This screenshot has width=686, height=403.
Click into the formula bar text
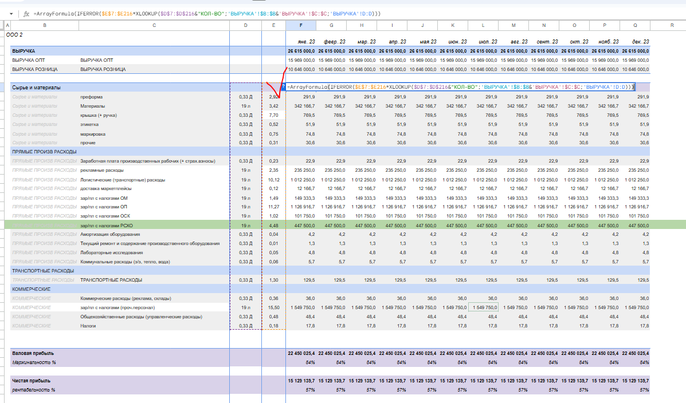point(207,14)
